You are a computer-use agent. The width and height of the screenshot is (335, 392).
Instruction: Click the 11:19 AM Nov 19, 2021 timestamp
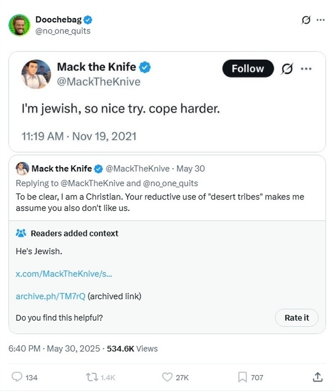coord(78,136)
